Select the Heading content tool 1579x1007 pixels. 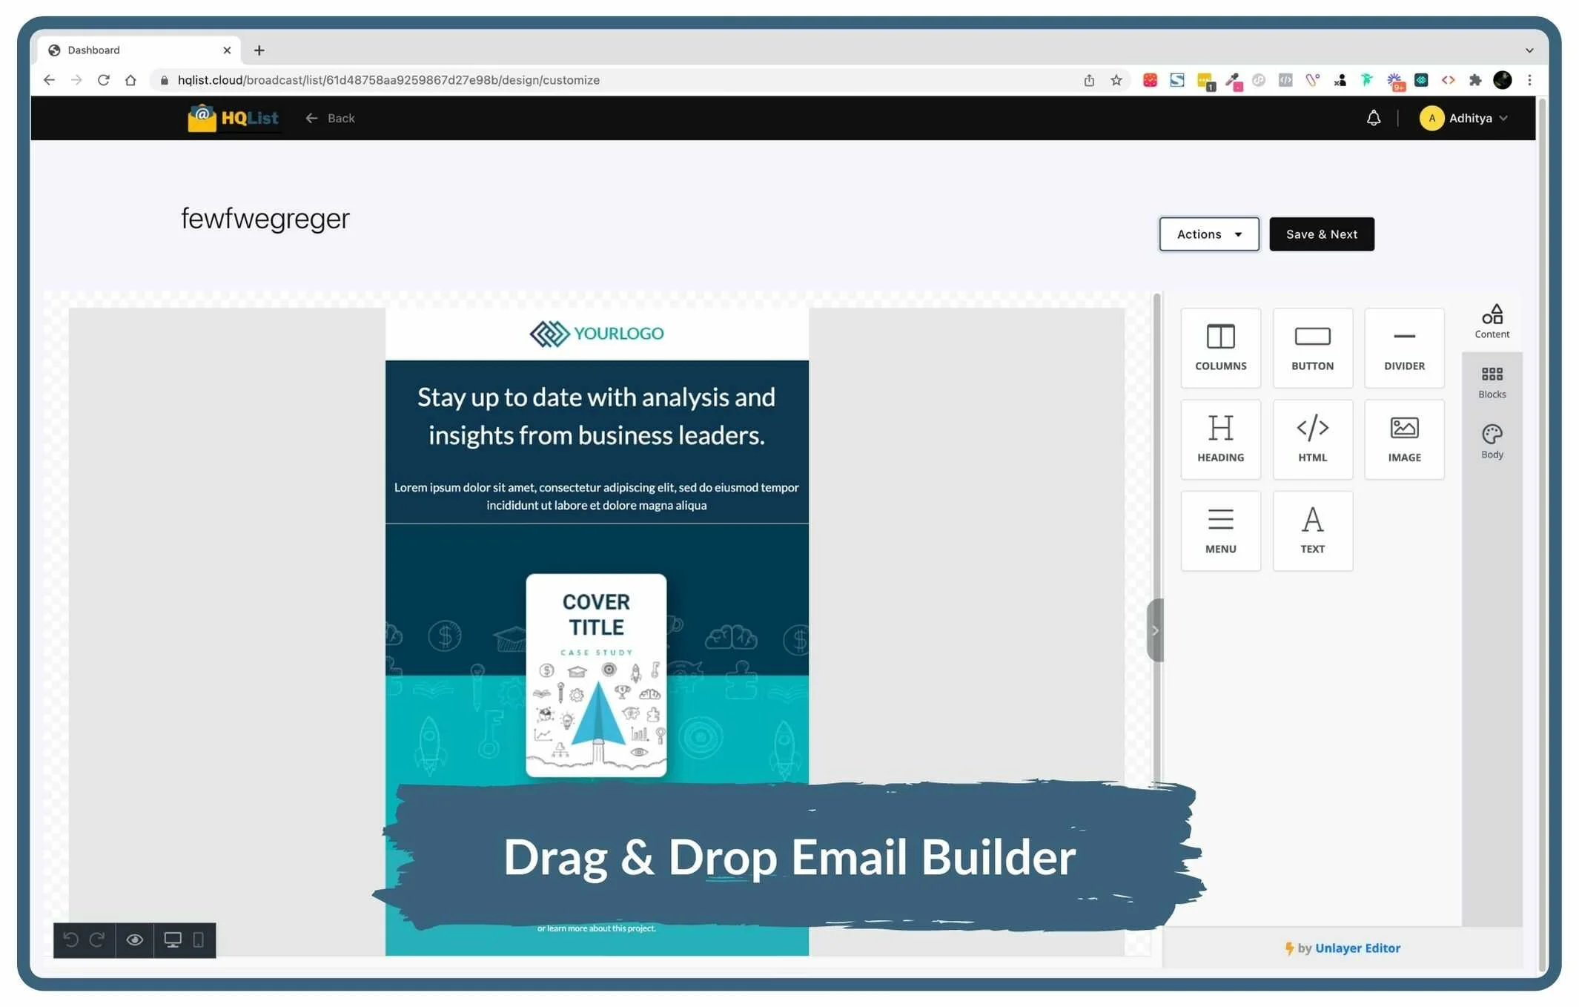pyautogui.click(x=1220, y=439)
